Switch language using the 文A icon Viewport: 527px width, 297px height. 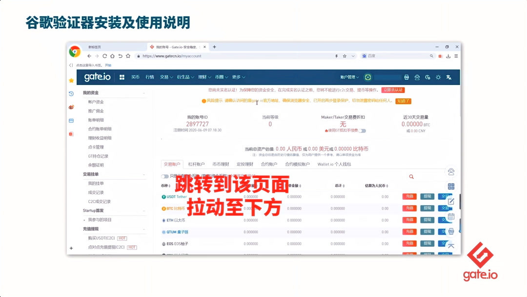click(x=449, y=77)
